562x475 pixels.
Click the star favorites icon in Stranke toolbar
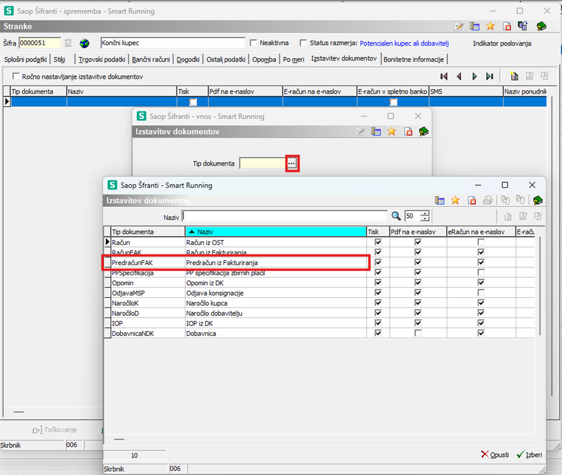[491, 26]
